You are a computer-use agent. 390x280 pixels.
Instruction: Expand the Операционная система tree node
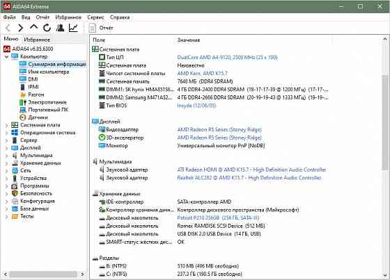click(7, 133)
